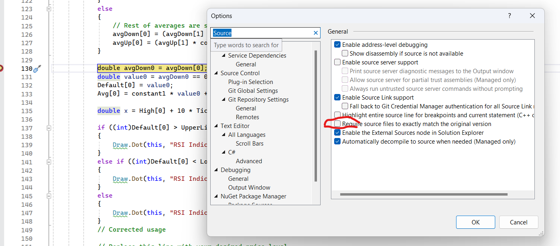Toggle Automatically decompile to source option
This screenshot has width=560, height=246.
(337, 142)
